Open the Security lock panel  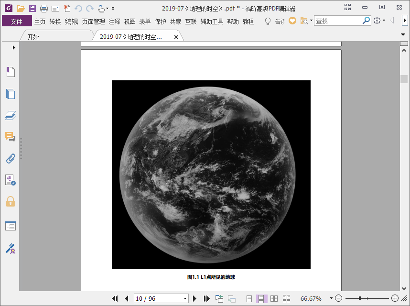(11, 201)
